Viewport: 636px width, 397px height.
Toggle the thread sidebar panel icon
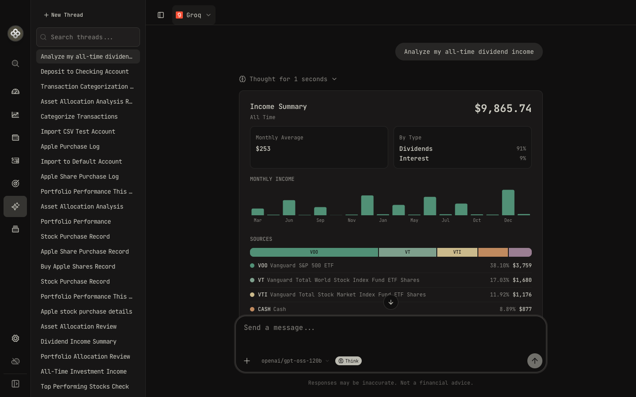161,15
